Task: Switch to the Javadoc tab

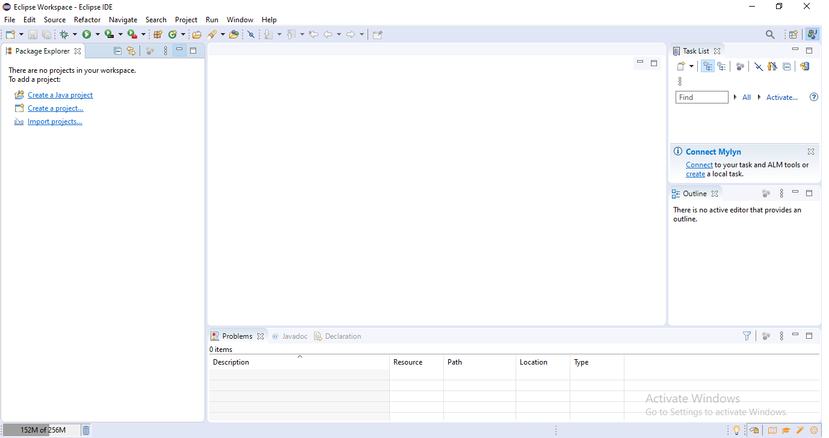Action: pos(294,336)
